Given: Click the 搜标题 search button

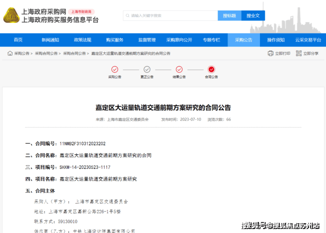Looking at the screenshot, I should (230, 15).
